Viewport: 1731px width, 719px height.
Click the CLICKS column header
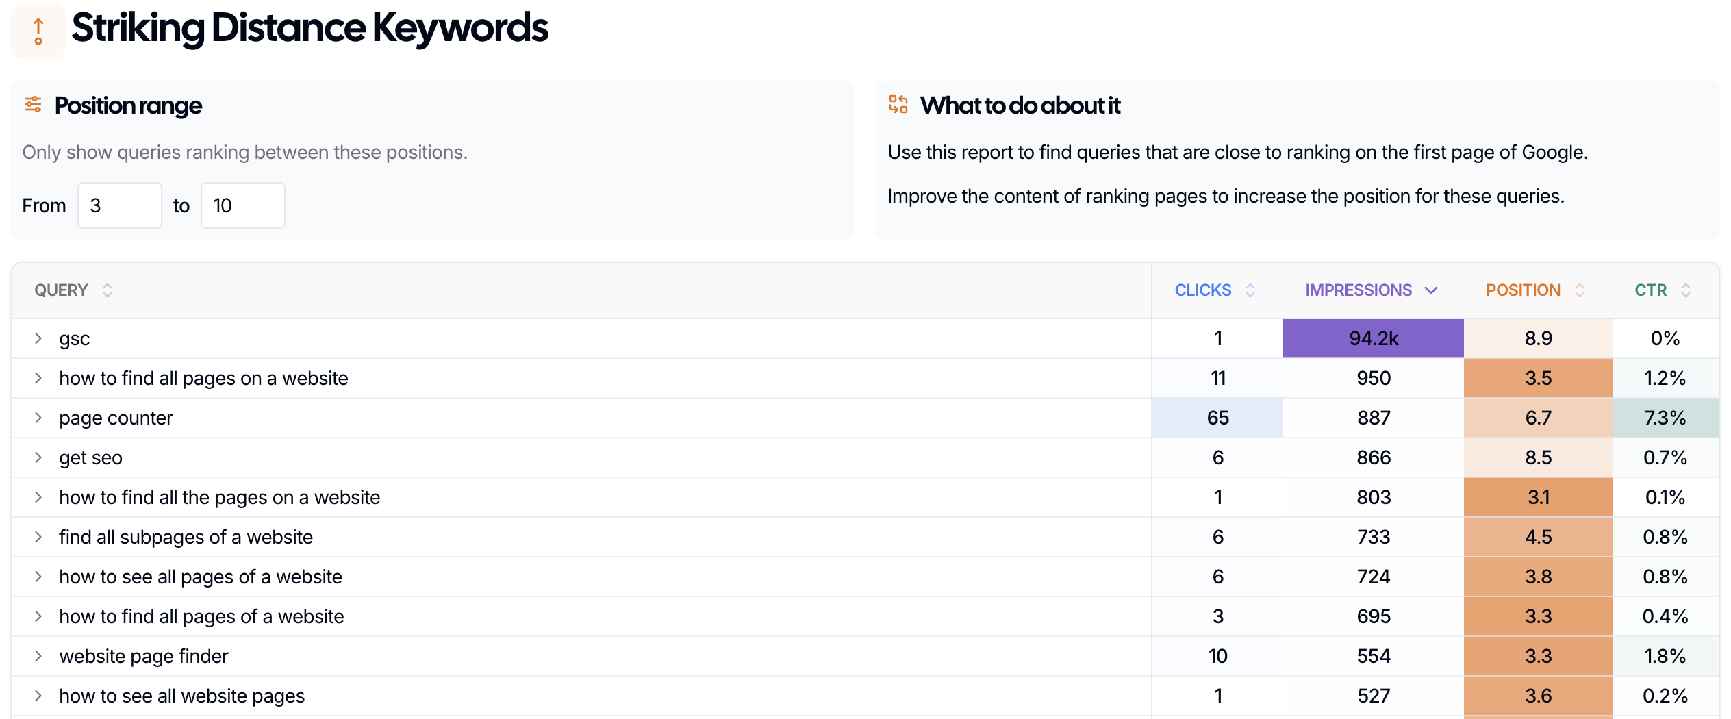[1202, 290]
